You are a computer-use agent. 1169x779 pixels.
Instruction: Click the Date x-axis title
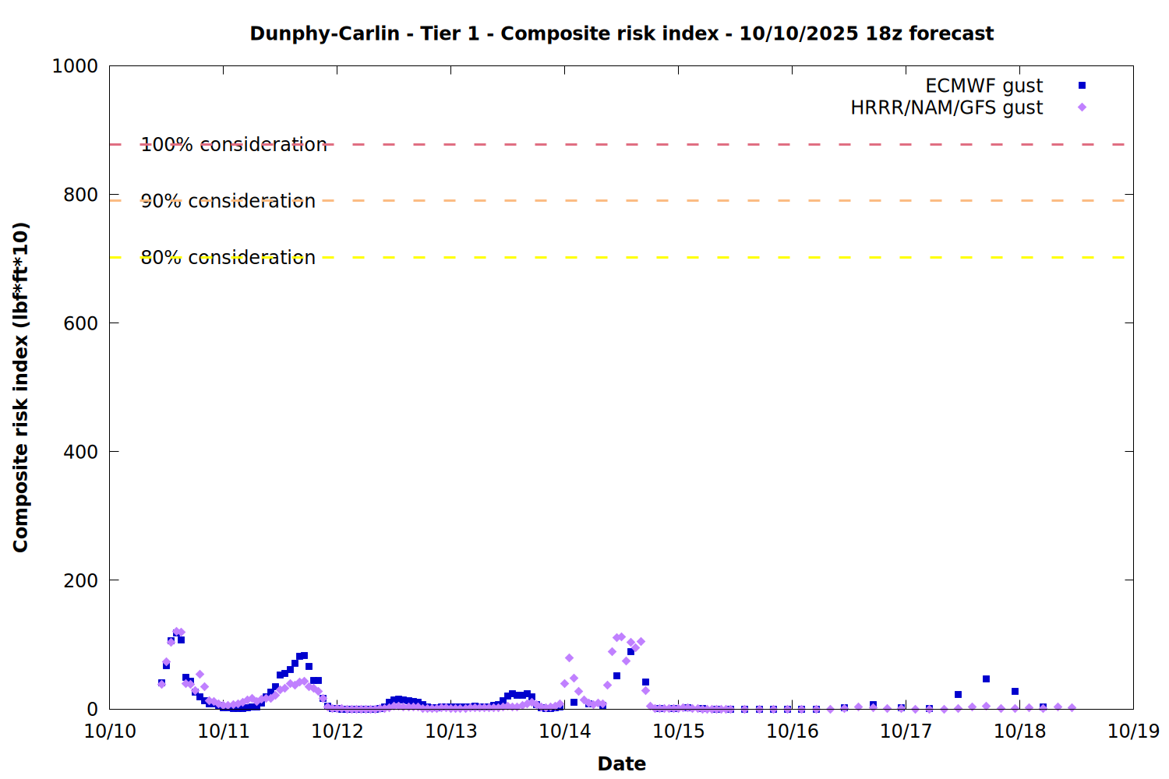point(621,763)
